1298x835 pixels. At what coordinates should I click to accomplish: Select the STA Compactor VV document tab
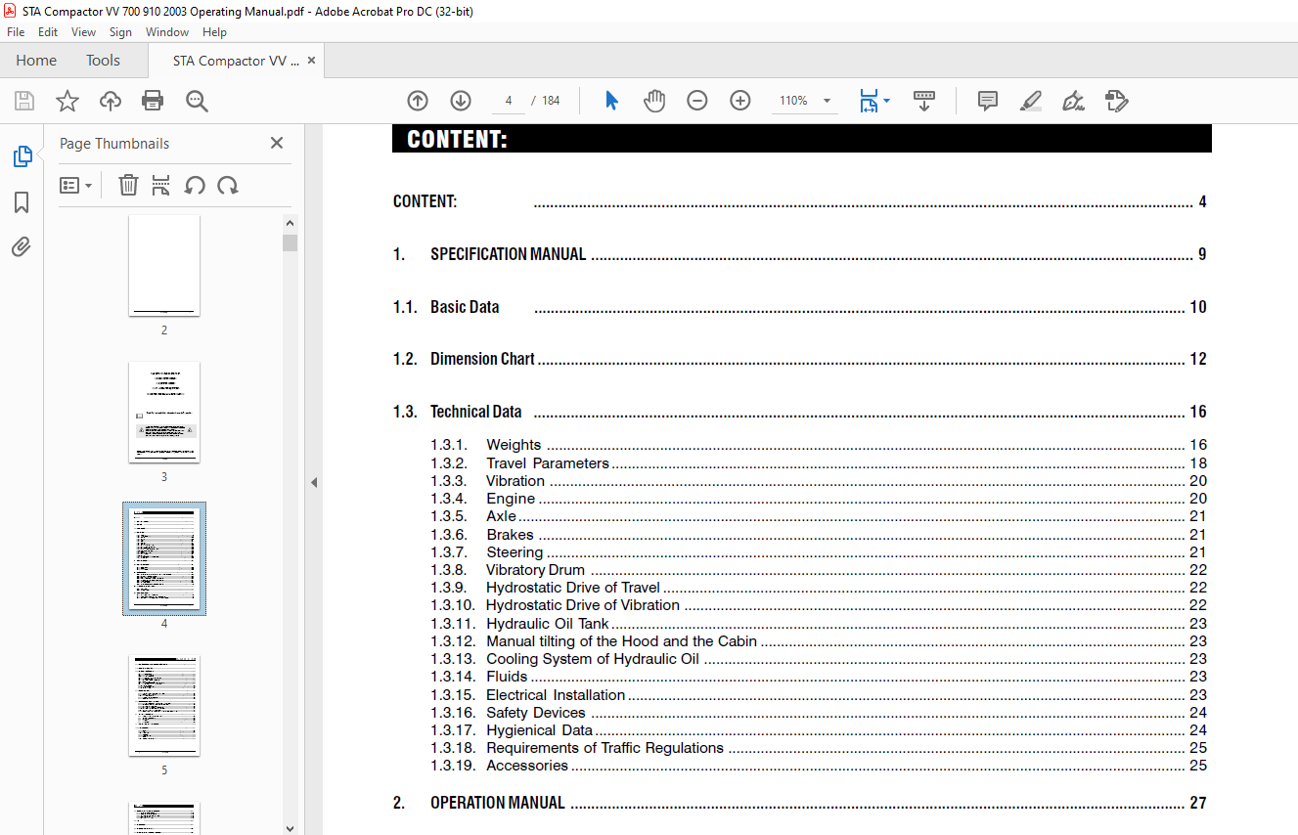(235, 61)
